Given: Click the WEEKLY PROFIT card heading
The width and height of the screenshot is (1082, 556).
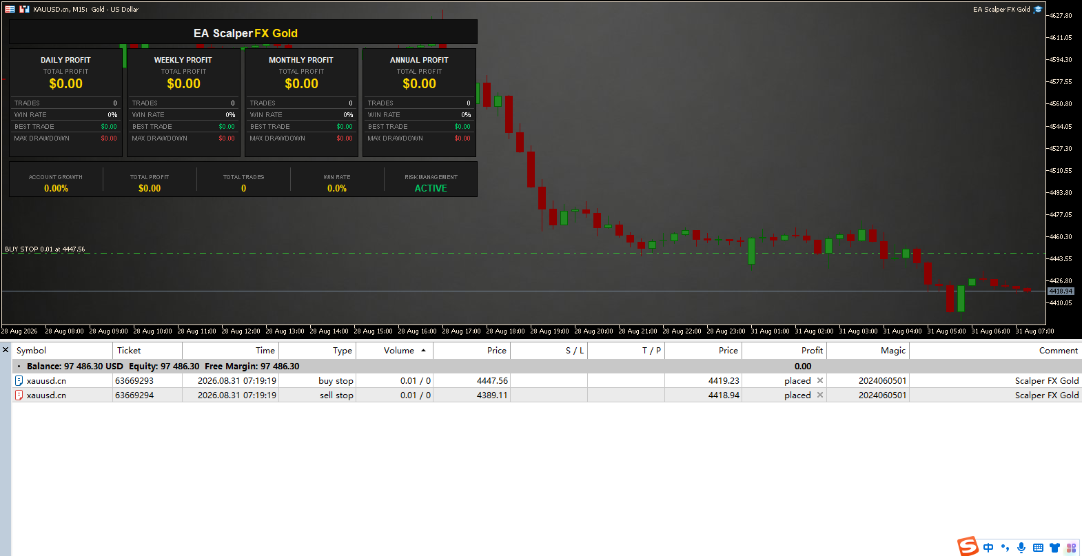Looking at the screenshot, I should (x=183, y=60).
